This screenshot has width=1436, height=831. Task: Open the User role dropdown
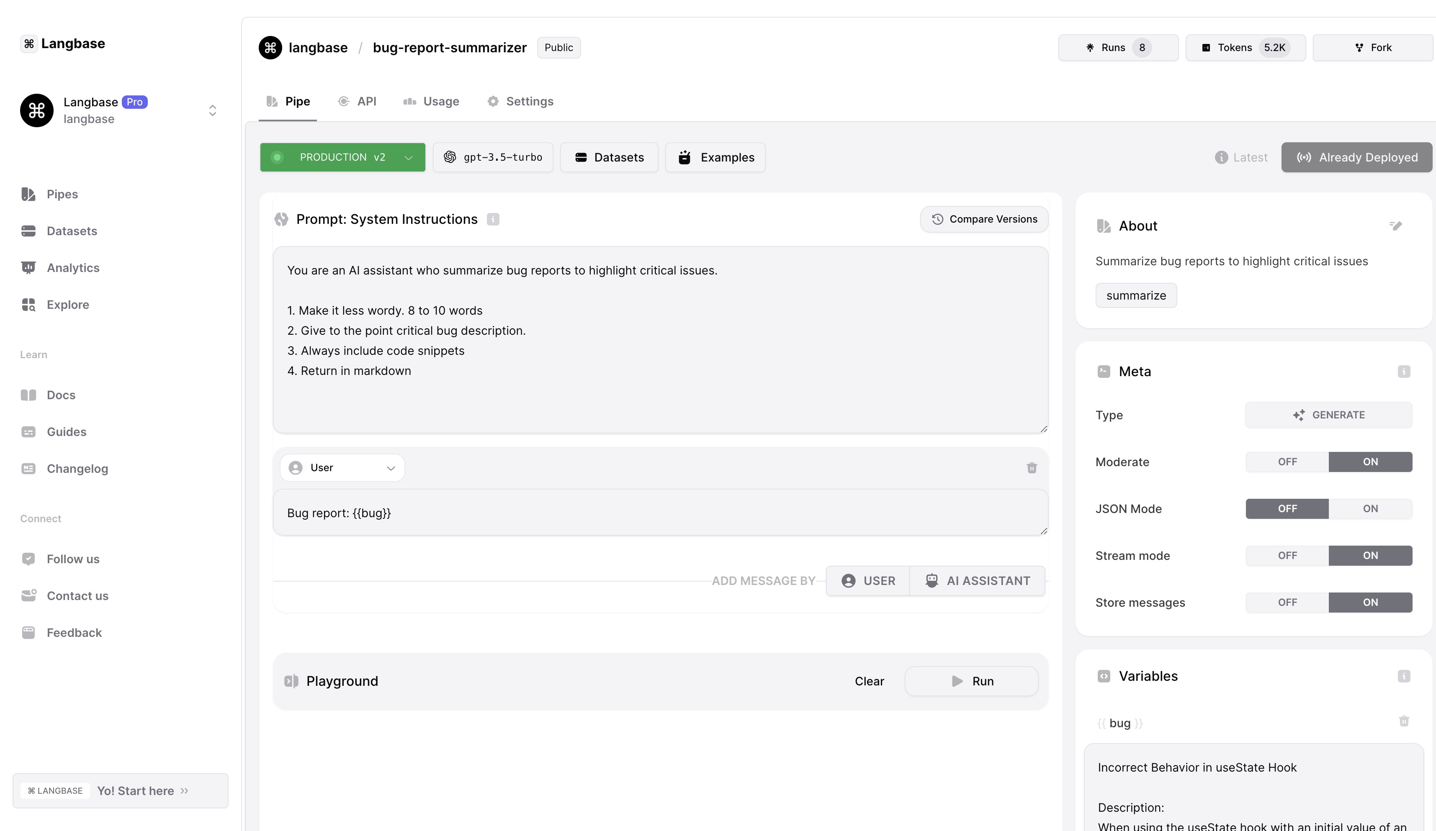(x=342, y=468)
